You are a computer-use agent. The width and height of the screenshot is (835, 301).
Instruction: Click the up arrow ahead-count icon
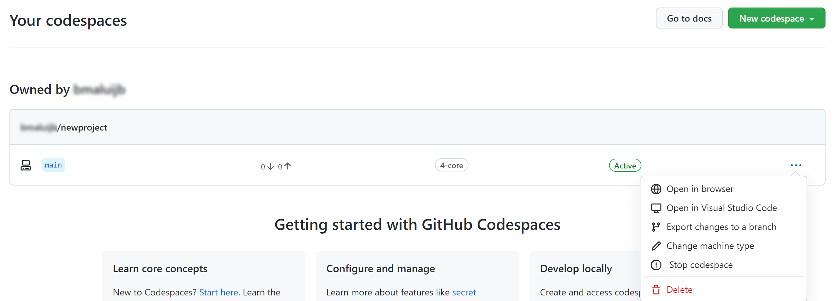point(288,166)
